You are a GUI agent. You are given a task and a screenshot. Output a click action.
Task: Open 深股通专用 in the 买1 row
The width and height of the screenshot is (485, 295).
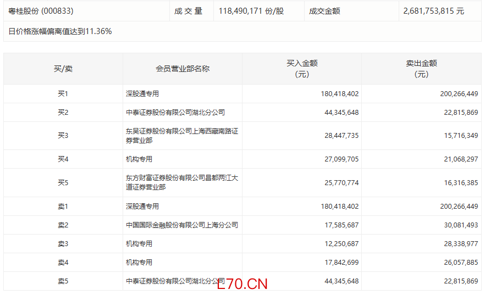pyautogui.click(x=142, y=94)
